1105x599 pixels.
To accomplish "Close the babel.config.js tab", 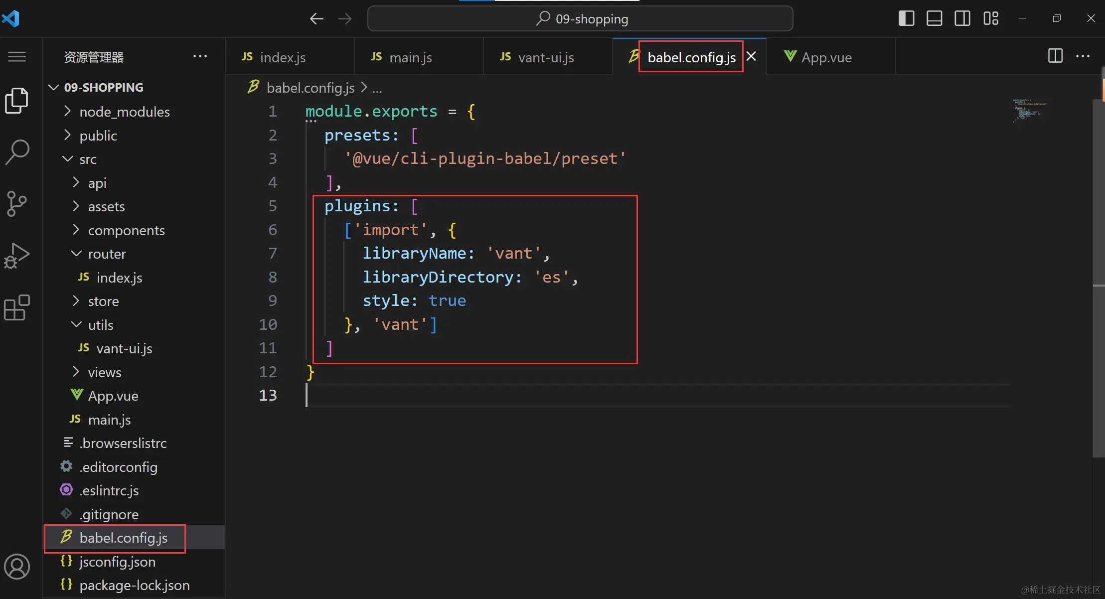I will 751,56.
